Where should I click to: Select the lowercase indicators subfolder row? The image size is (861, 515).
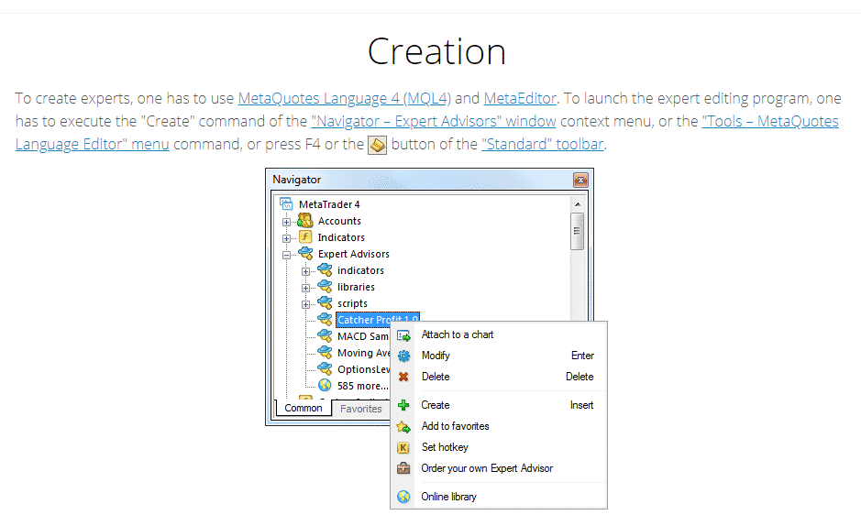[x=360, y=270]
